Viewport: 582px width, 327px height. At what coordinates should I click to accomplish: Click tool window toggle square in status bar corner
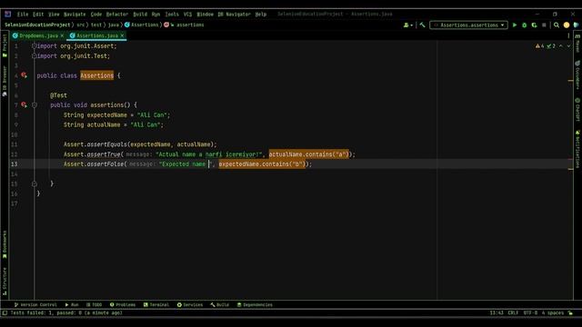(5, 312)
